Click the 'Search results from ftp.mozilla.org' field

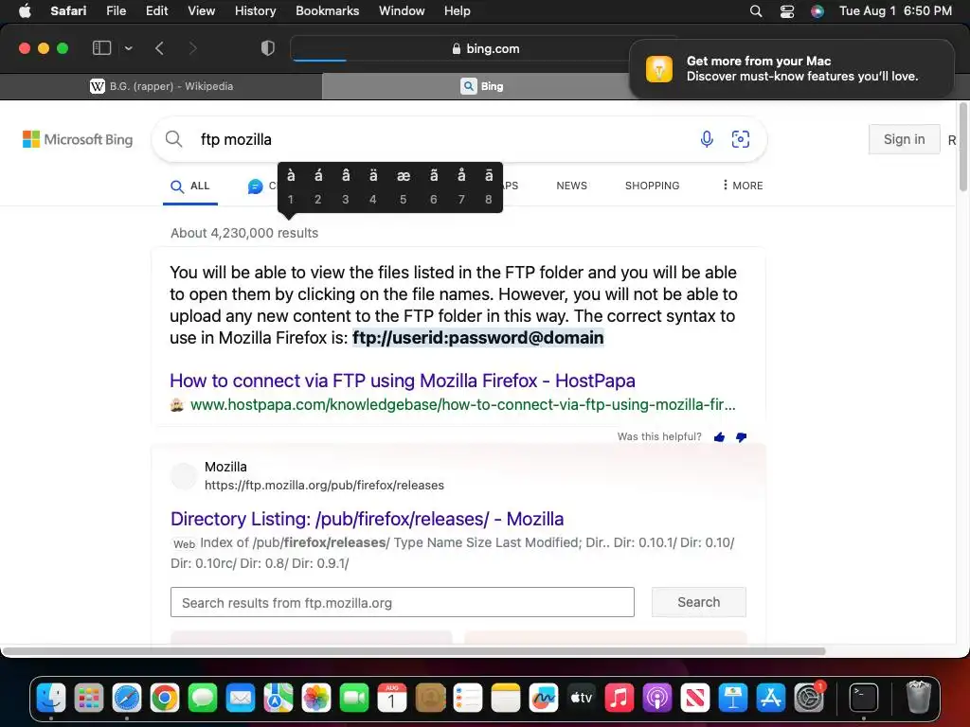click(x=402, y=602)
